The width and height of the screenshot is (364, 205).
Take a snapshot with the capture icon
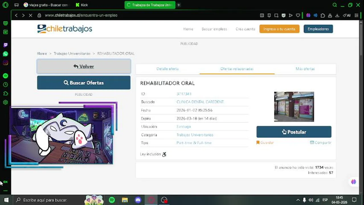point(276,15)
